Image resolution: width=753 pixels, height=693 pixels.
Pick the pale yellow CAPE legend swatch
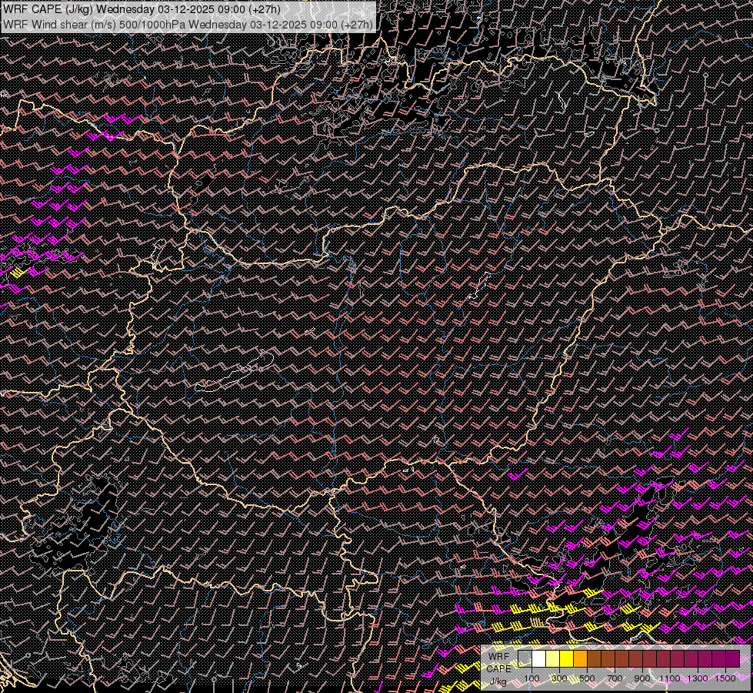tap(553, 658)
